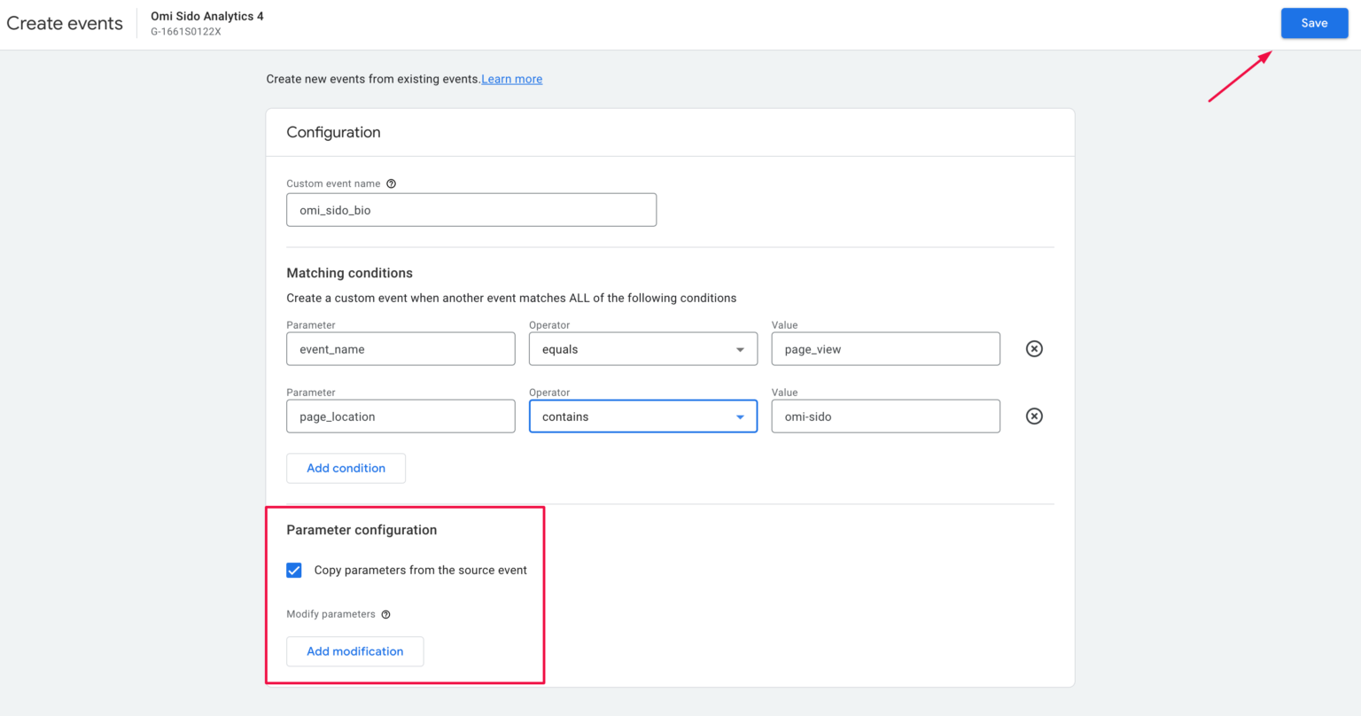This screenshot has width=1361, height=716.
Task: Click the event_name Parameter field
Action: [401, 348]
